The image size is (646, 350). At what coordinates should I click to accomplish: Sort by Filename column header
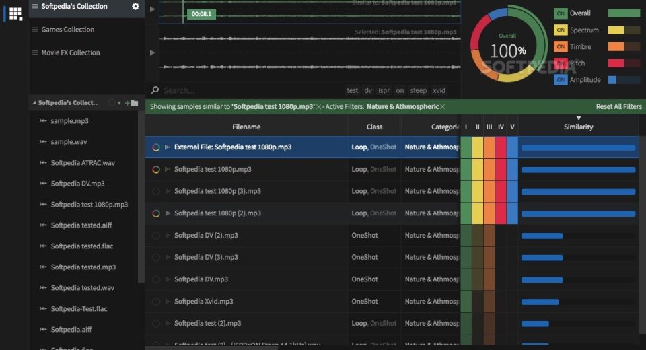(x=246, y=127)
